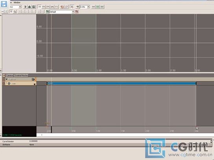Screen dimensions: 214x160
Task: Switch to the Cameras tab
Action: tap(10, 75)
